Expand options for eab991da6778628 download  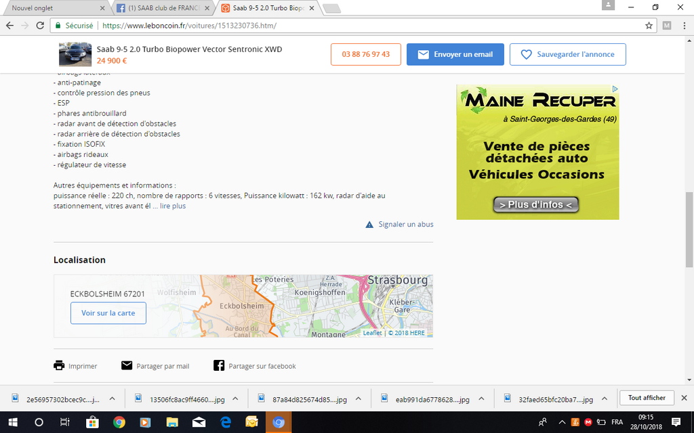click(x=481, y=398)
